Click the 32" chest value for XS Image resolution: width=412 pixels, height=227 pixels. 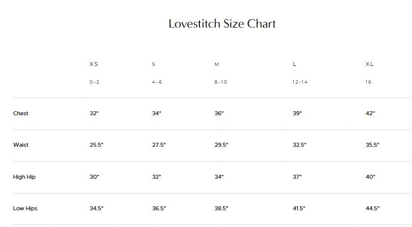(94, 113)
